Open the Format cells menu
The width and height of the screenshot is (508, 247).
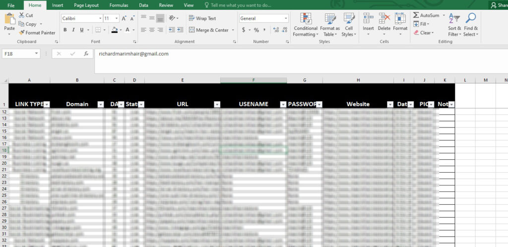[x=400, y=25]
